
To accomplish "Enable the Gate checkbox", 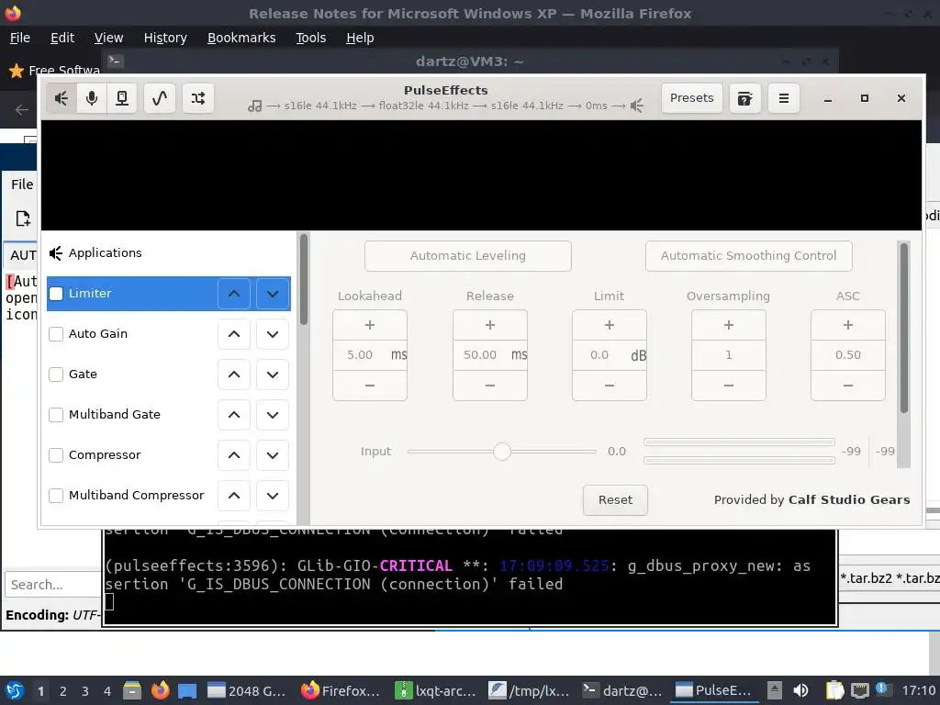I will pos(56,375).
